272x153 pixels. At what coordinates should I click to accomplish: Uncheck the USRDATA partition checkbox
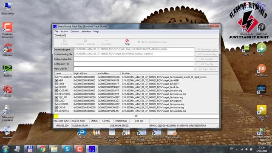[57, 110]
